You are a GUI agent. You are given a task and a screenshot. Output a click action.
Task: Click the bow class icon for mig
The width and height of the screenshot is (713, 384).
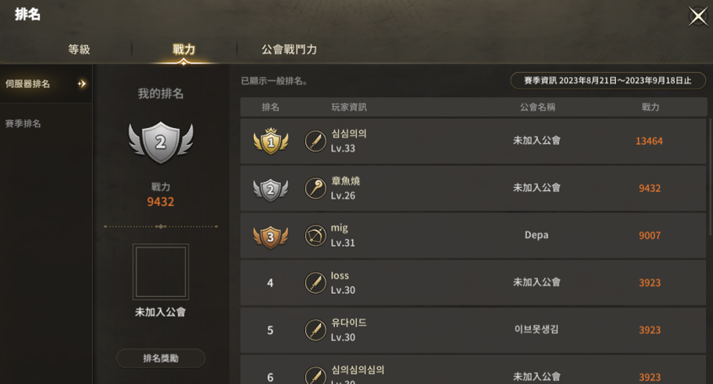tap(315, 236)
